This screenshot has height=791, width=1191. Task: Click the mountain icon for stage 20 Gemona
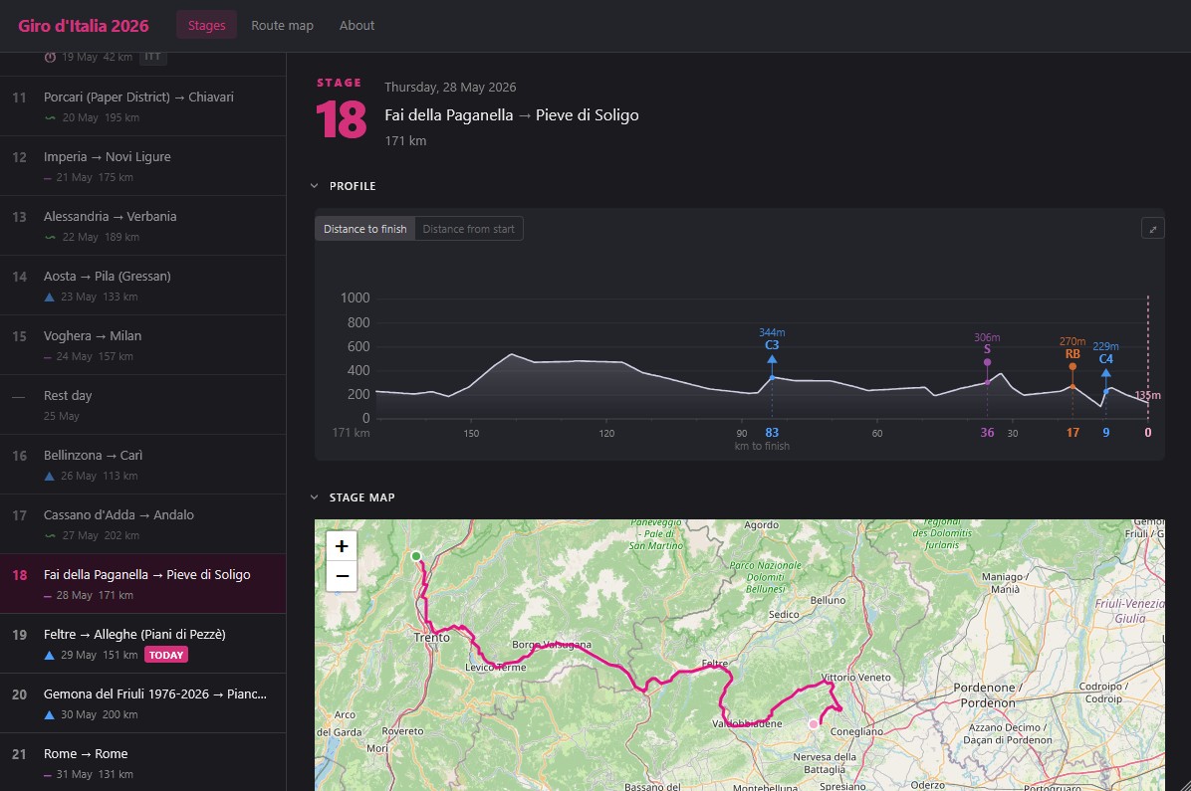(x=50, y=714)
